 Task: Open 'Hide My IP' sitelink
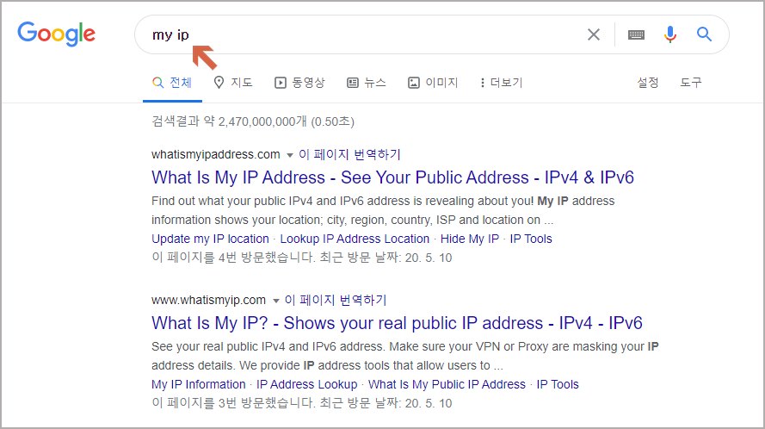(x=470, y=239)
